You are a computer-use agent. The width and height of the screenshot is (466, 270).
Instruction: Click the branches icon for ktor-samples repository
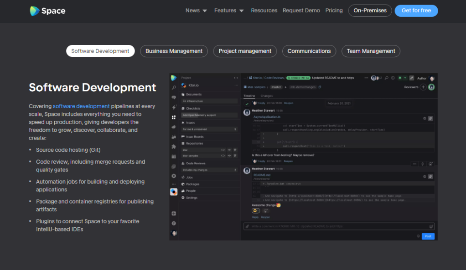click(235, 155)
